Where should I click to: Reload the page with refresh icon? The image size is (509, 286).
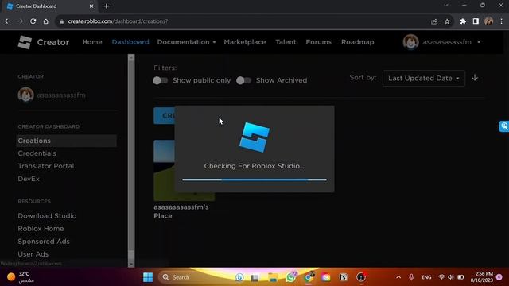33,21
